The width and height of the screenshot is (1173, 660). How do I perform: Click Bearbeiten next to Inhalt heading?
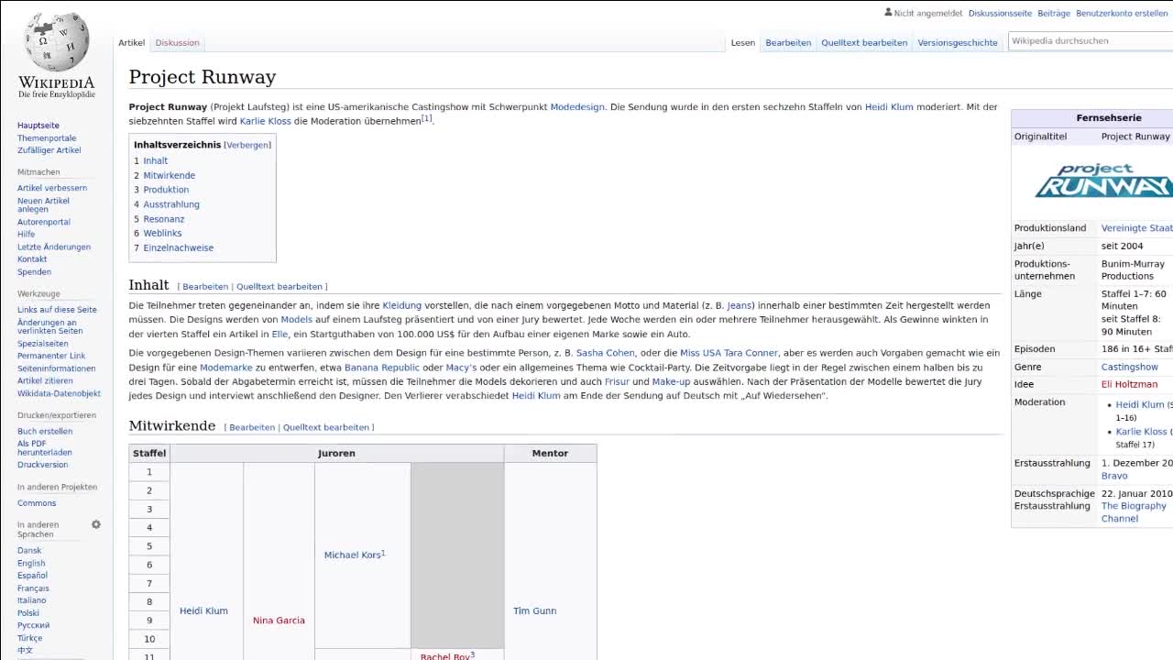(205, 287)
